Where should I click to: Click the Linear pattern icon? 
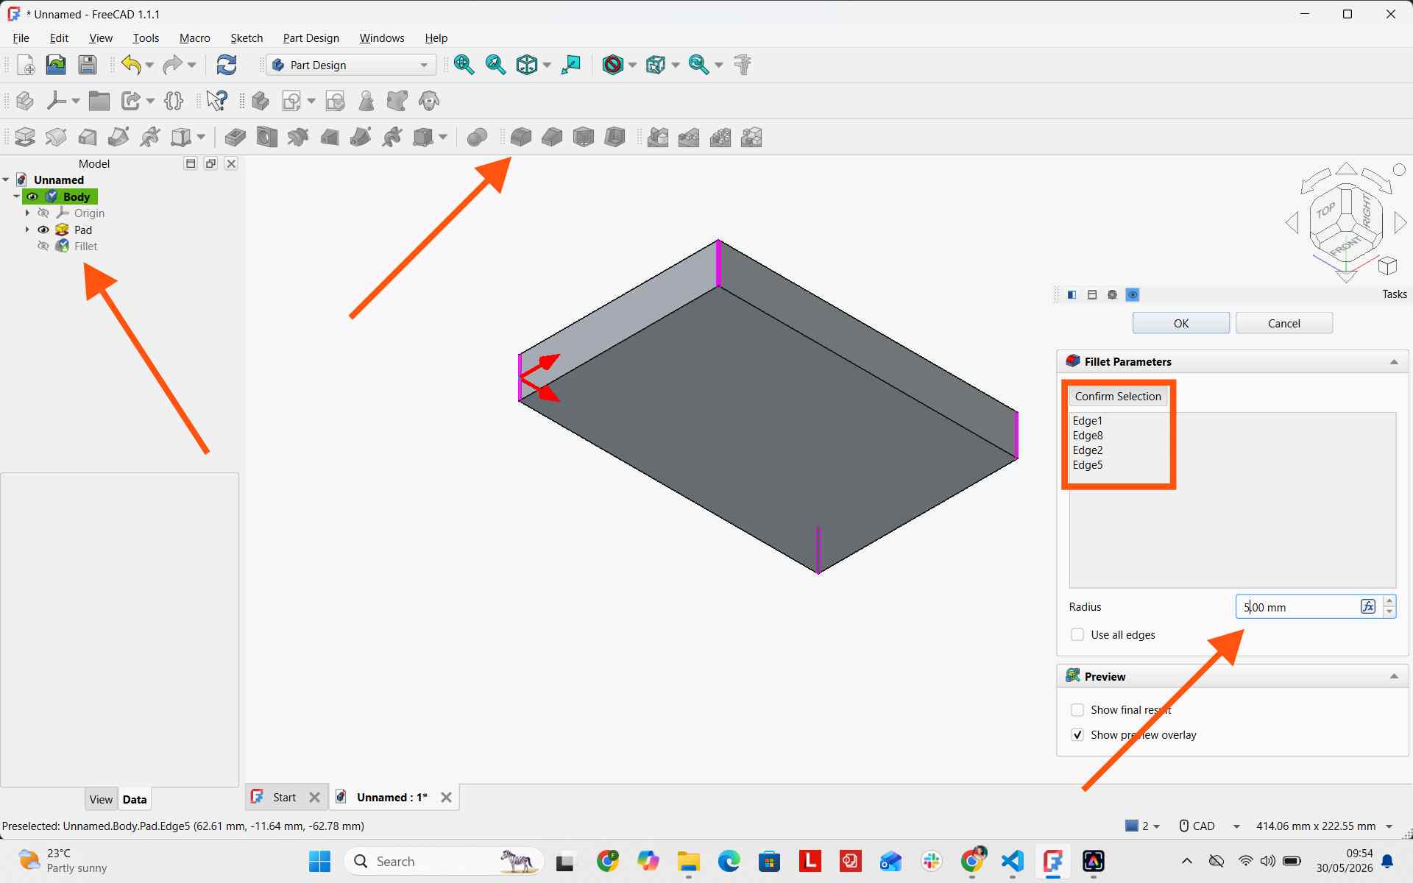[x=689, y=137]
